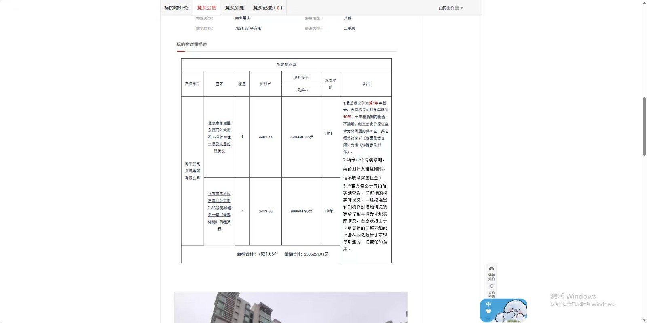Select the 竞买公告 tab
Screen dimensions: 647x323
pos(207,8)
